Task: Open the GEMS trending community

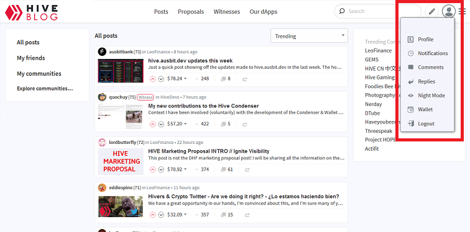Action: point(372,60)
